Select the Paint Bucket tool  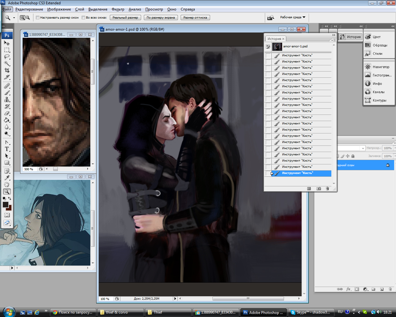click(x=7, y=120)
